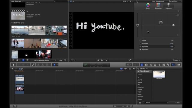Select the Blur effects category
This screenshot has height=108, width=192.
point(139,85)
